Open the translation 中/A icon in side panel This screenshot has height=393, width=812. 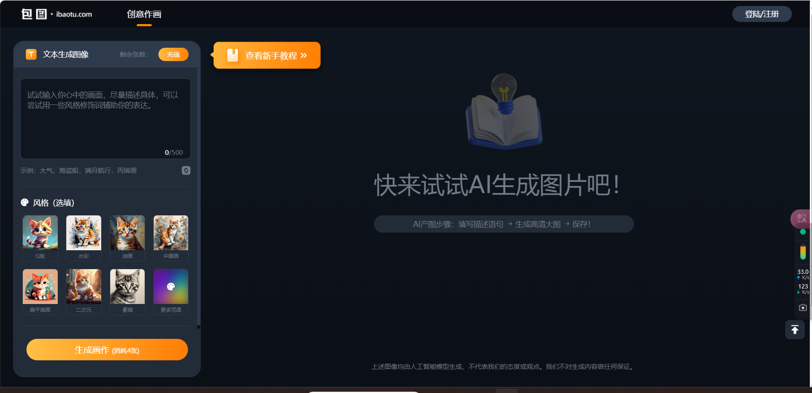(801, 219)
